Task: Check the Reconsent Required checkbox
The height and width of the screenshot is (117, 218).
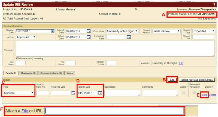Action: pyautogui.click(x=195, y=93)
